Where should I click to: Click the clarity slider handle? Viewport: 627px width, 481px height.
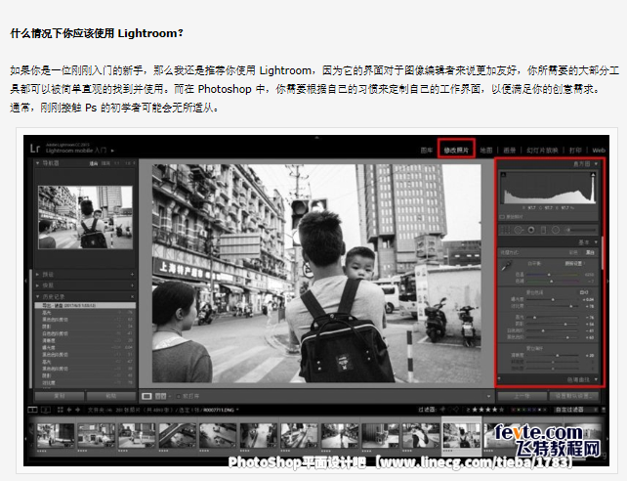click(558, 355)
